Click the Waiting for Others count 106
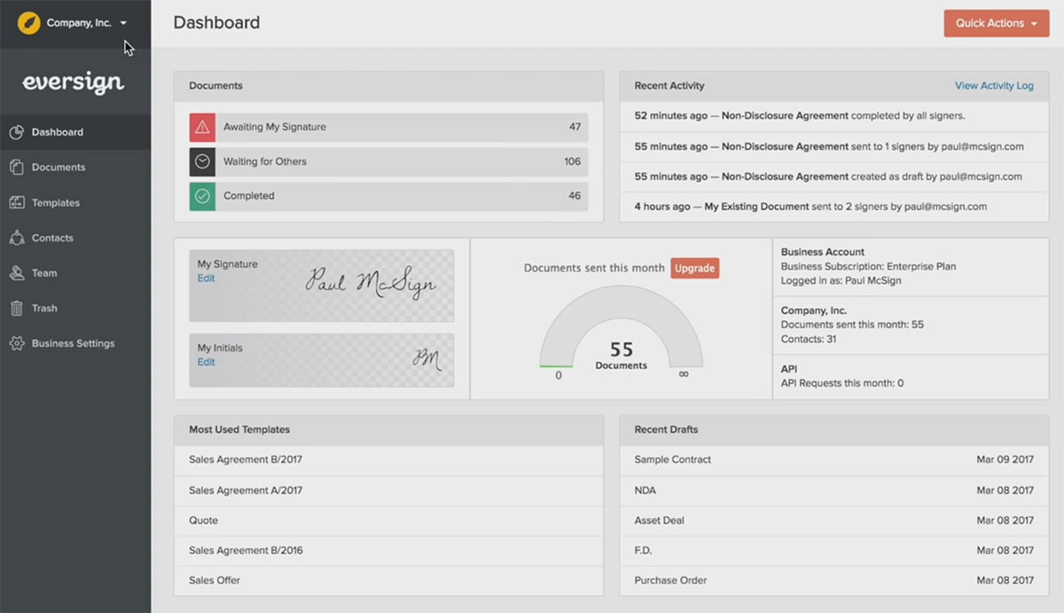 click(573, 161)
